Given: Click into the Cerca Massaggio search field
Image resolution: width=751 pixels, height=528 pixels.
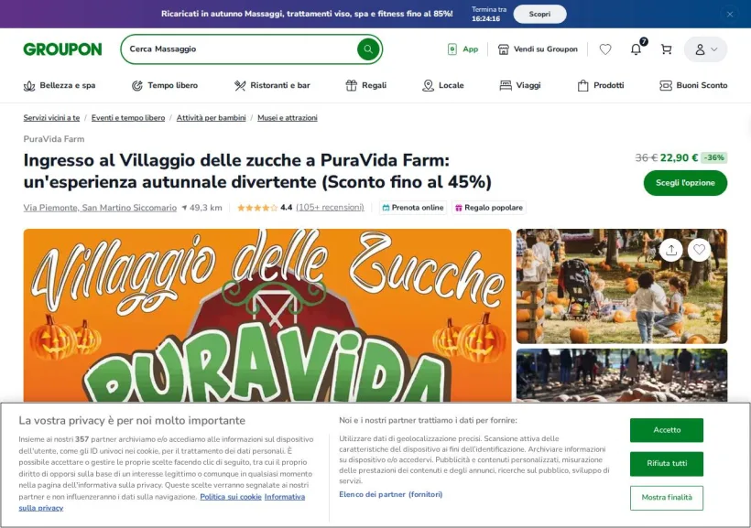Looking at the screenshot, I should click(239, 49).
